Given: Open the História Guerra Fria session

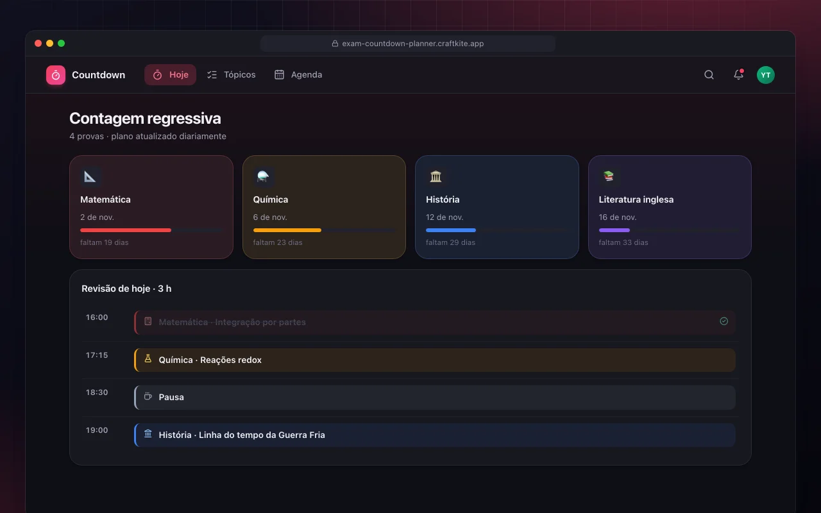Looking at the screenshot, I should [435, 435].
